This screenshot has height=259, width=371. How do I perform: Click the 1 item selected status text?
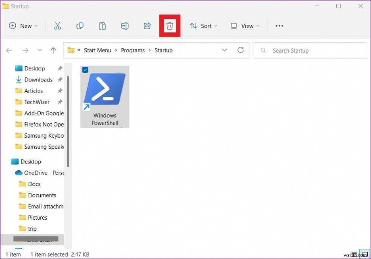tap(49, 254)
